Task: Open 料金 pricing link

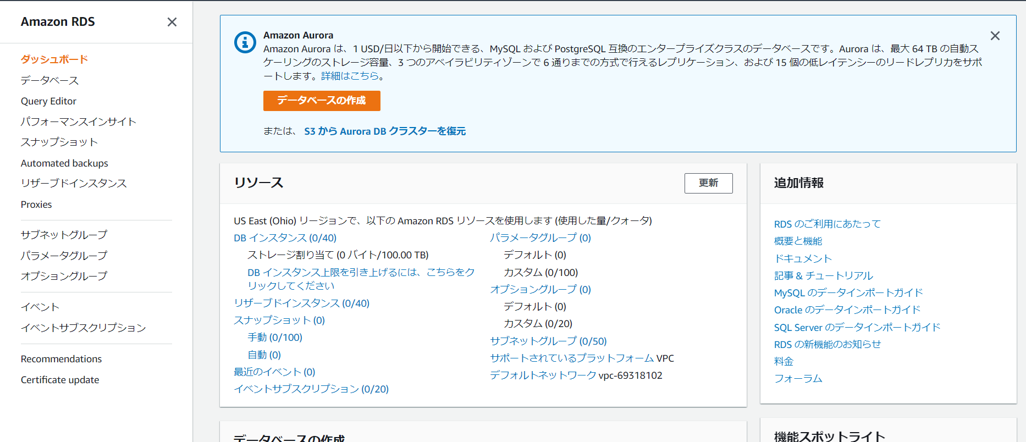Action: tap(784, 362)
